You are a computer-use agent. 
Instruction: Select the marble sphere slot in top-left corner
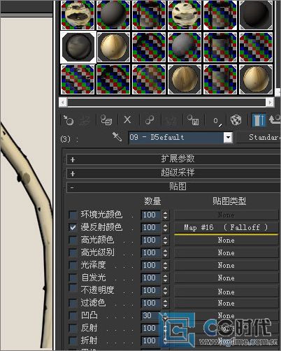78,15
